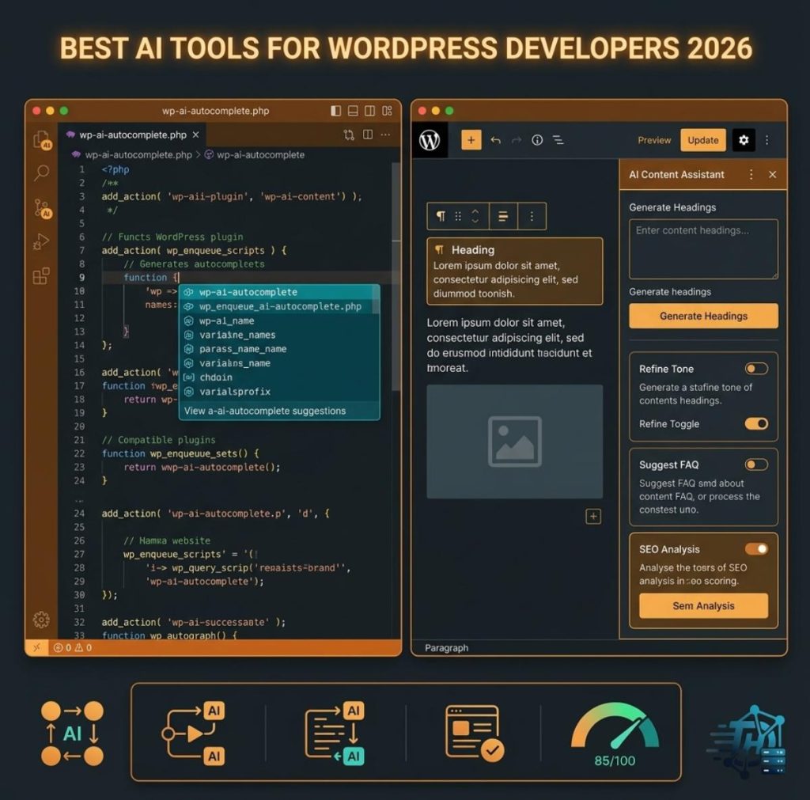The height and width of the screenshot is (800, 810).
Task: Open WordPress options vertical ellipsis
Action: click(767, 140)
